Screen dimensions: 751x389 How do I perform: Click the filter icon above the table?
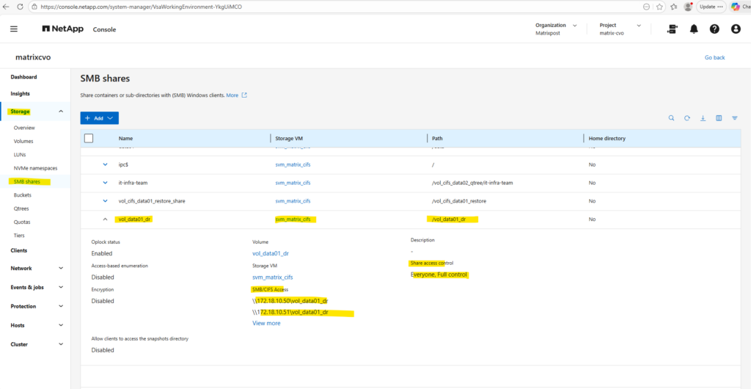point(734,118)
